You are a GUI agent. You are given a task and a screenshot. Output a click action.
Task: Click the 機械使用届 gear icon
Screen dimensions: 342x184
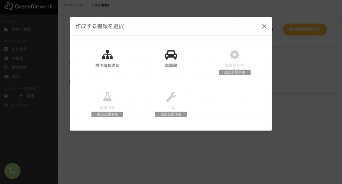click(234, 55)
